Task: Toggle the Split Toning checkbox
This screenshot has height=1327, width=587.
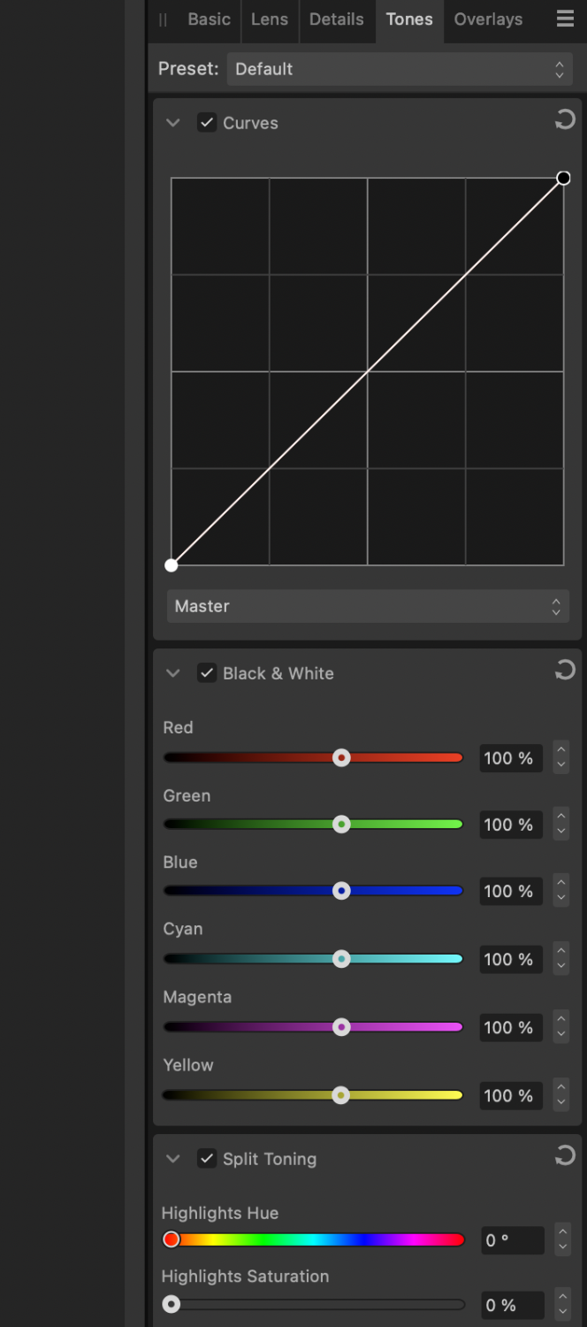Action: coord(207,1158)
